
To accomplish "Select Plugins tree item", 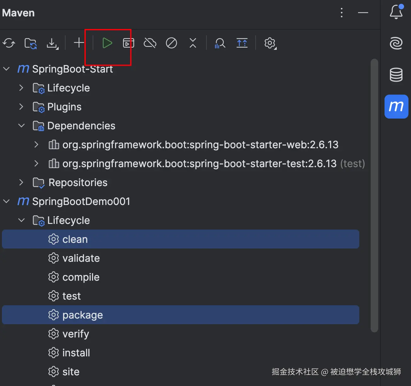I will coord(64,107).
